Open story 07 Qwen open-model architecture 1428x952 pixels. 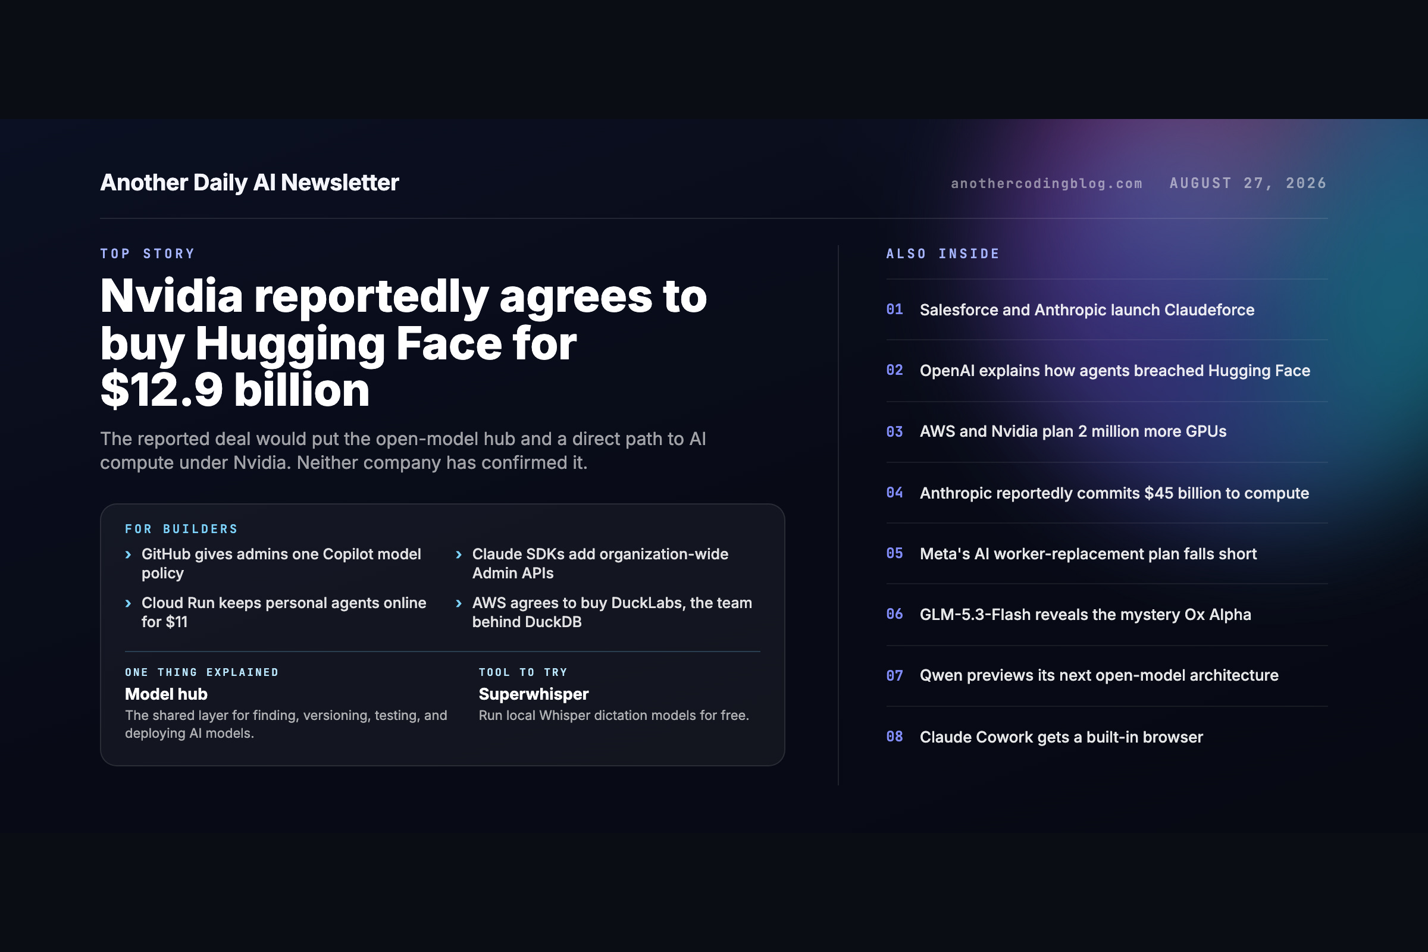[1107, 676]
